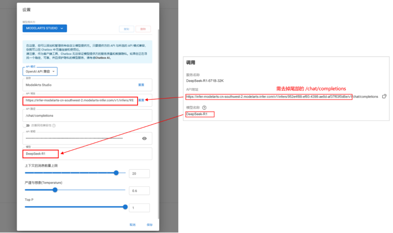
Task: Click the copy icon beside the API address
Action: [384, 96]
